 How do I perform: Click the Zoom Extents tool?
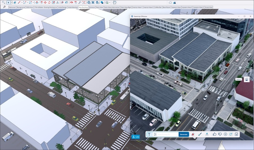click(84, 2)
